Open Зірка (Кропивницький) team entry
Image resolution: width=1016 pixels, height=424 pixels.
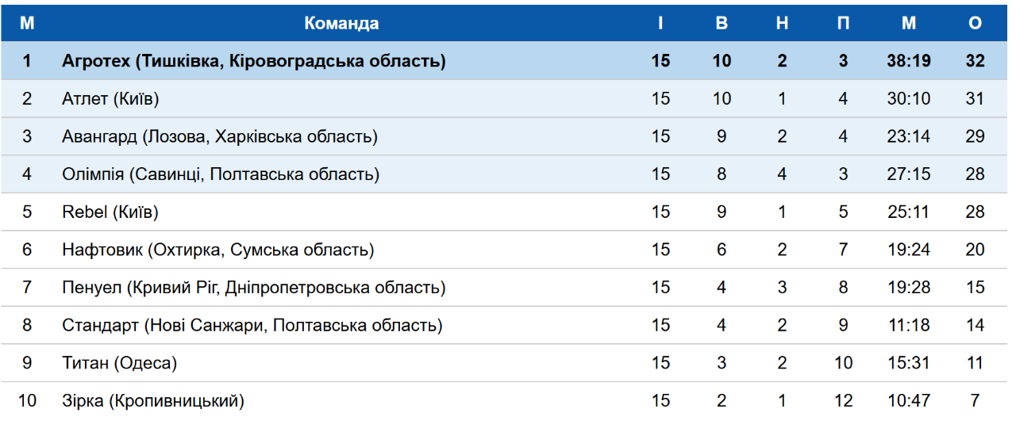pyautogui.click(x=153, y=401)
